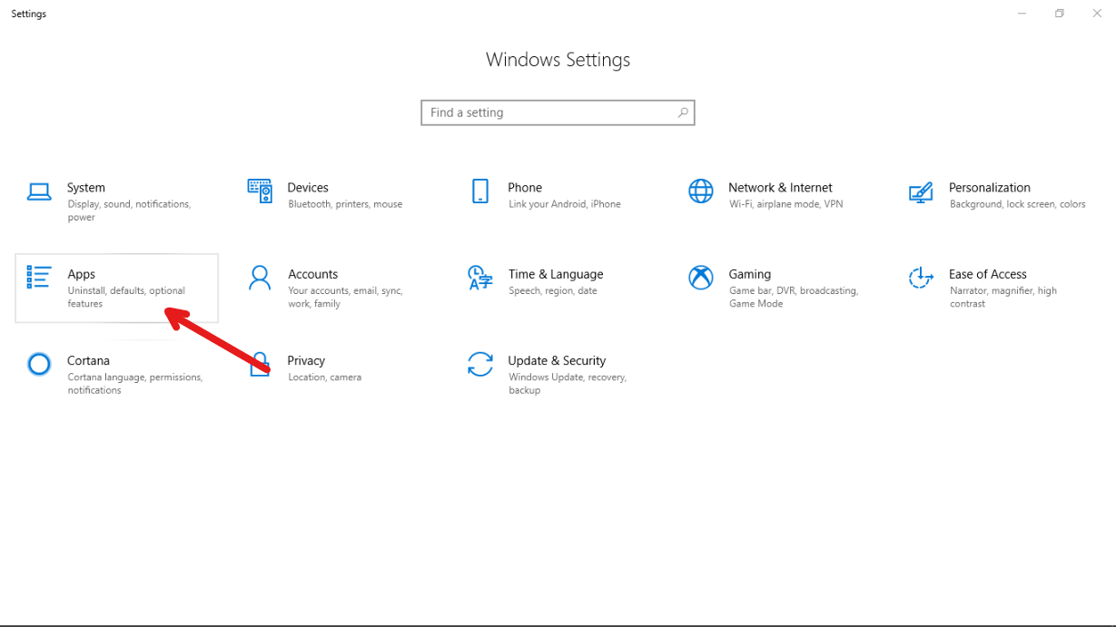This screenshot has width=1116, height=627.
Task: Go to Network & Internet title
Action: tap(780, 188)
